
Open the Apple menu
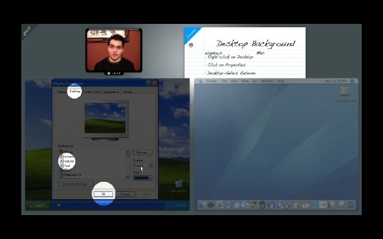point(201,81)
